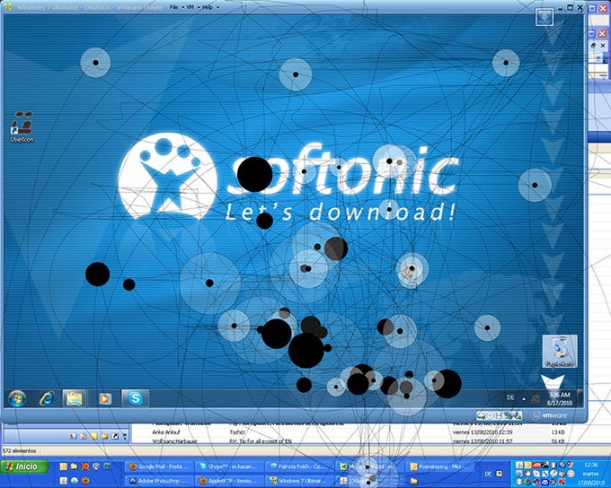The height and width of the screenshot is (488, 611).
Task: Click the DE language indicator in Windows 7 tray
Action: (510, 397)
